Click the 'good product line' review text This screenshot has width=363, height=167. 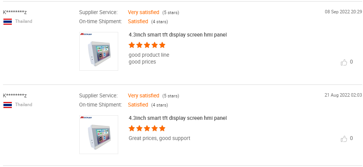(149, 55)
